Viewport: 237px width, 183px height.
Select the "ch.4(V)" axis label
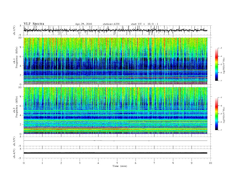[14, 153]
